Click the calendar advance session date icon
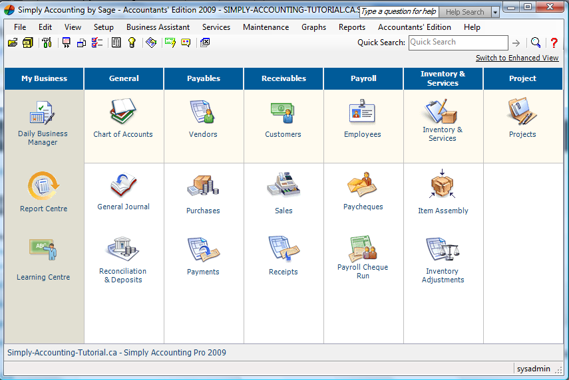This screenshot has width=569, height=380. coord(67,43)
